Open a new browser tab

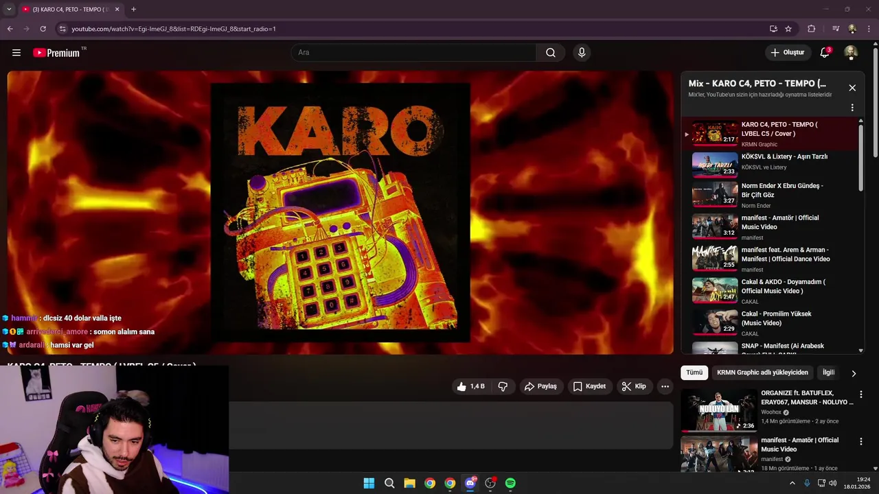[133, 9]
